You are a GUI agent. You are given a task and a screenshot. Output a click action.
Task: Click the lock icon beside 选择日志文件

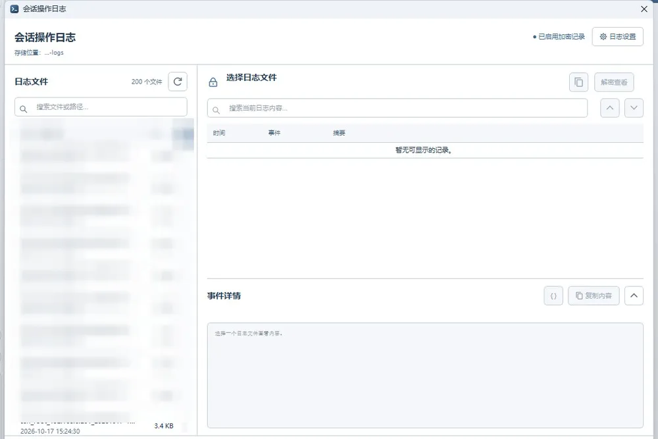click(213, 82)
